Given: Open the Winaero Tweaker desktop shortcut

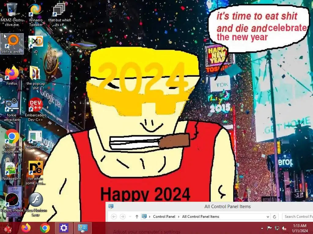Looking at the screenshot, I should point(35,15).
